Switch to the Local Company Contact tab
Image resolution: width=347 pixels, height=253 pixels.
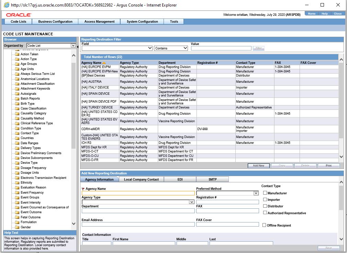point(141,179)
